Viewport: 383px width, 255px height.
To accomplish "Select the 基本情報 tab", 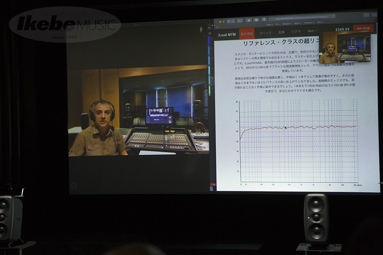I will pos(246,33).
